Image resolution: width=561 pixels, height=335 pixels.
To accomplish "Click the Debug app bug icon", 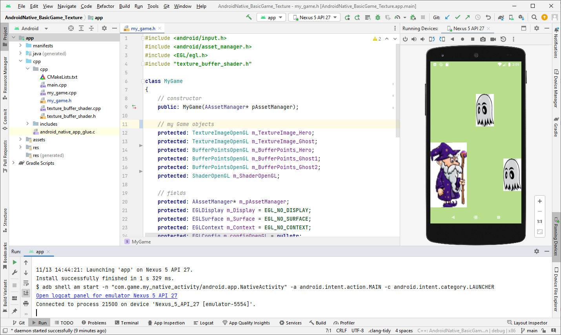I will tap(377, 17).
